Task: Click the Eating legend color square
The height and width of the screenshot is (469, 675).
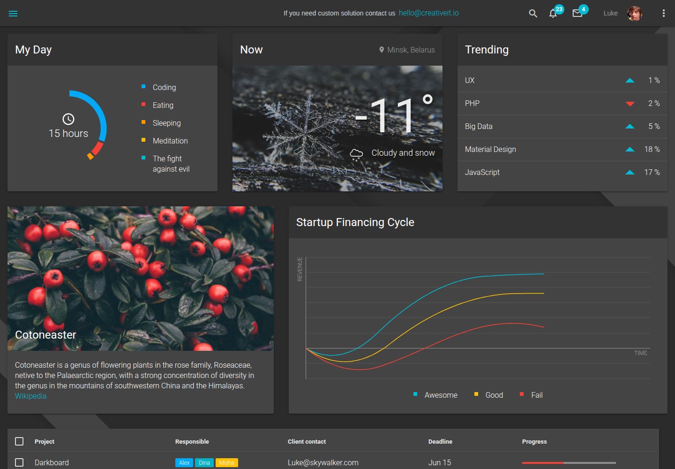Action: tap(143, 104)
